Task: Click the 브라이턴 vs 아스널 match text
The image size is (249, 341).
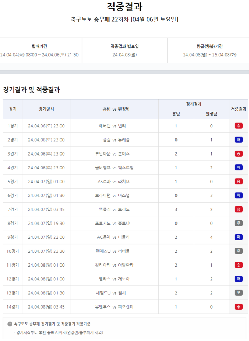Action: (x=112, y=195)
